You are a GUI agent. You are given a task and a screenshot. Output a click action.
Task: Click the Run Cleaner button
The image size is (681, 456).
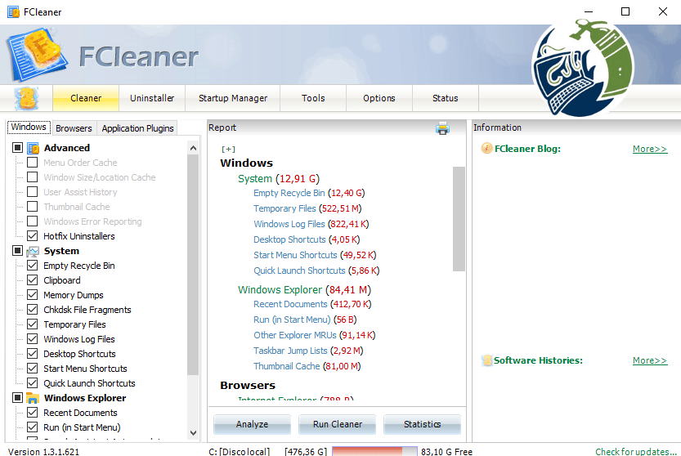[x=338, y=424]
